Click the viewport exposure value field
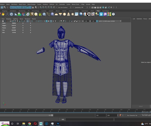Screen dimensions: 151x126 [x=86, y=21]
